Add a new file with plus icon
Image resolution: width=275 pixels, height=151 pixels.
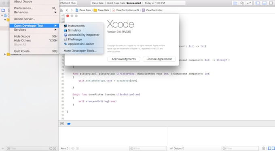(3, 149)
